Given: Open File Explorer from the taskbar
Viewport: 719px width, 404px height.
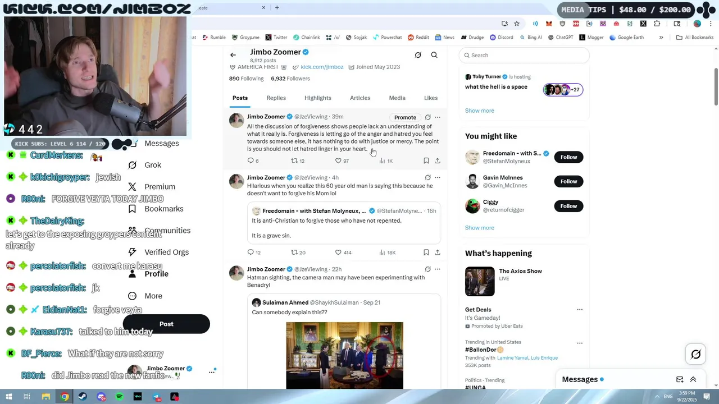Looking at the screenshot, I should click(46, 397).
